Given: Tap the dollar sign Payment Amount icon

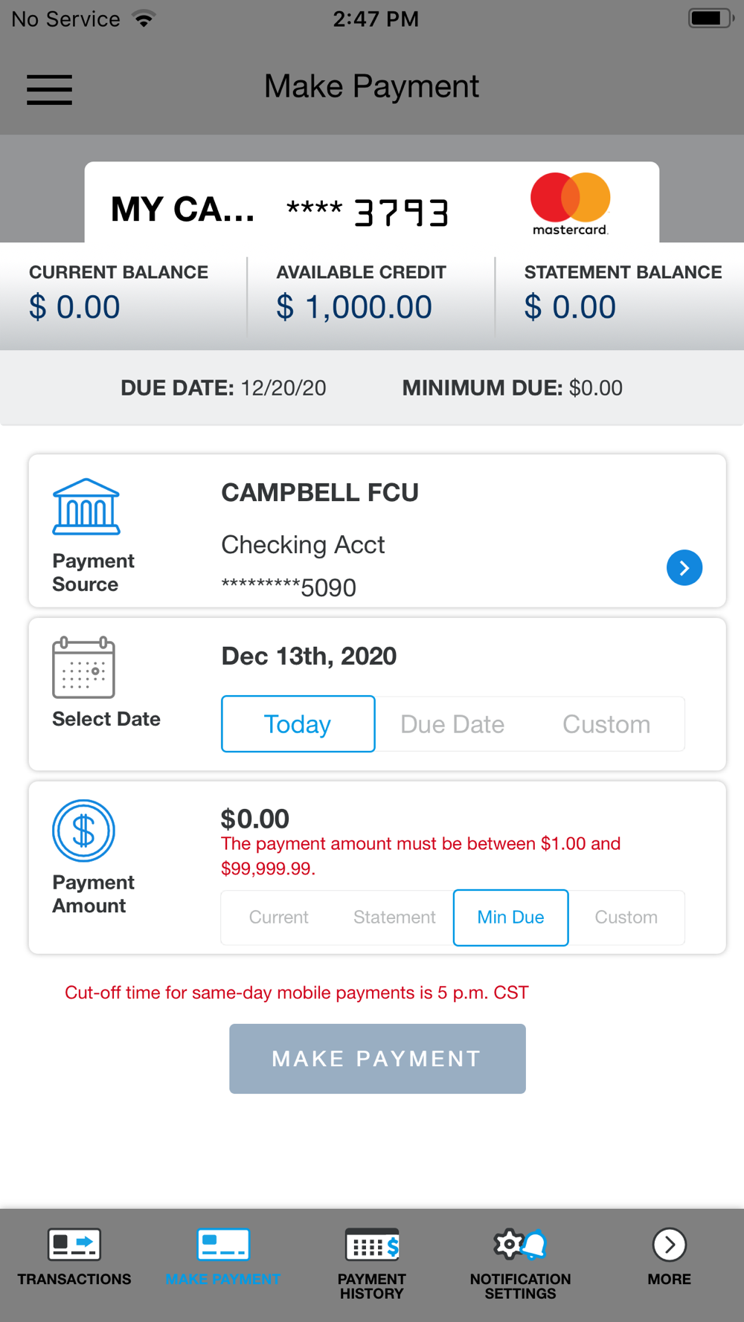Looking at the screenshot, I should pos(83,831).
